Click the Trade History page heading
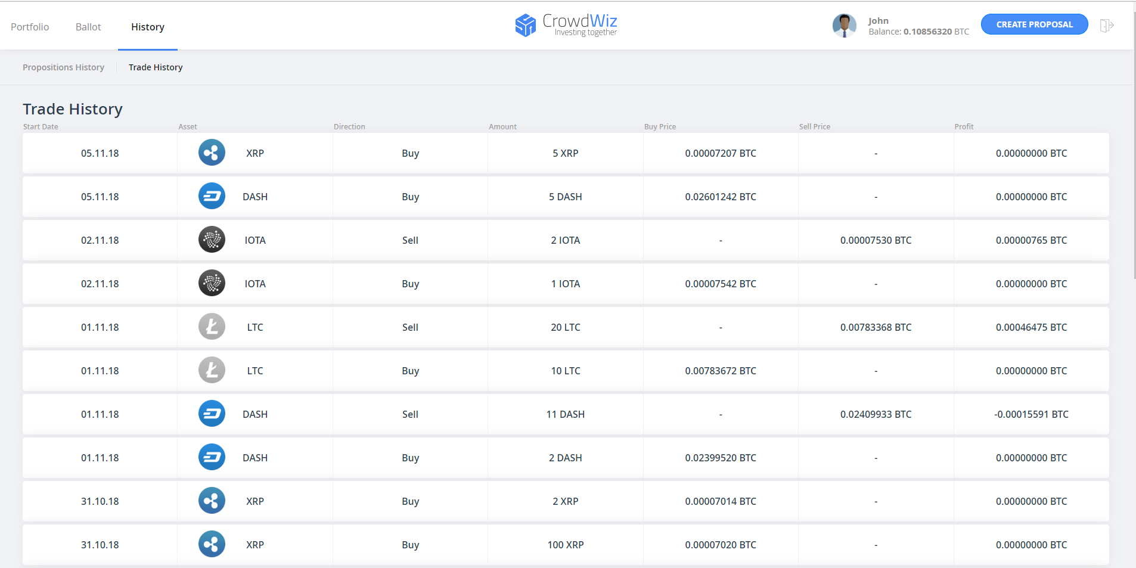 73,109
